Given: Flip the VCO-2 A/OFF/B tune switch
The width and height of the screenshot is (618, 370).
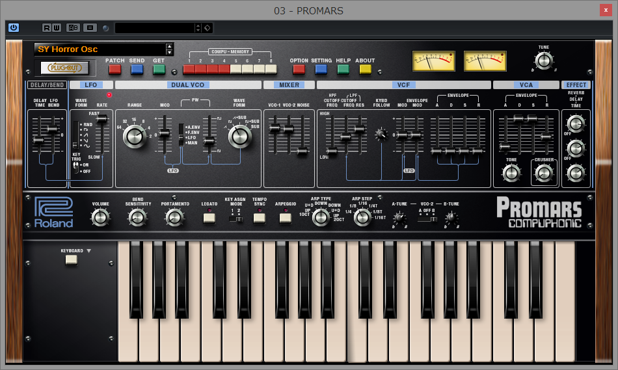Looking at the screenshot, I should [427, 219].
